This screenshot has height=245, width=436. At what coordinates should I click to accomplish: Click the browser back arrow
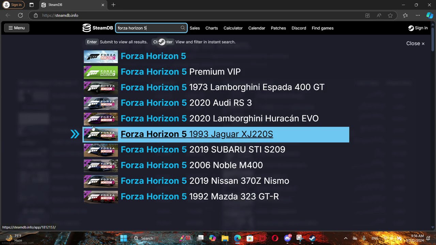coord(8,15)
